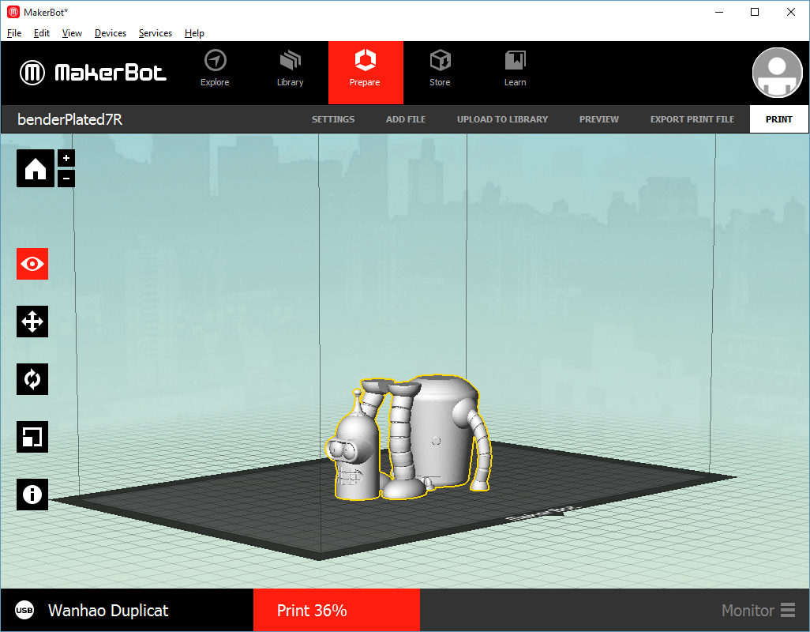
Task: Click the Wanhao Duplicat printer name
Action: pos(108,611)
